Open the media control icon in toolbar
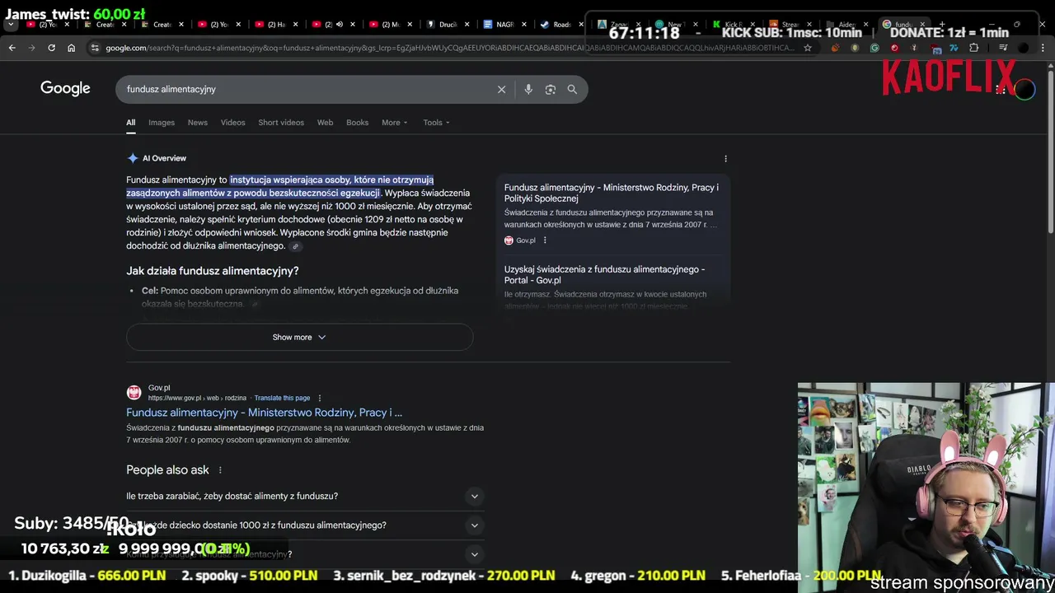The image size is (1055, 593). coord(1004,48)
